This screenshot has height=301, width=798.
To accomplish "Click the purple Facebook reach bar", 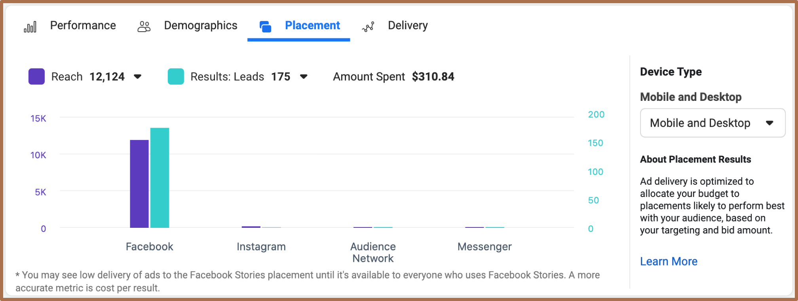I will pyautogui.click(x=139, y=184).
